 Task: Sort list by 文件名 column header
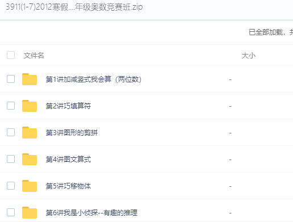pos(34,56)
